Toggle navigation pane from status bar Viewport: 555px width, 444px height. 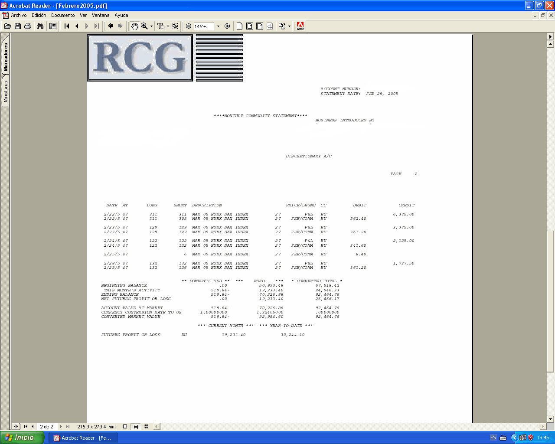pos(16,427)
